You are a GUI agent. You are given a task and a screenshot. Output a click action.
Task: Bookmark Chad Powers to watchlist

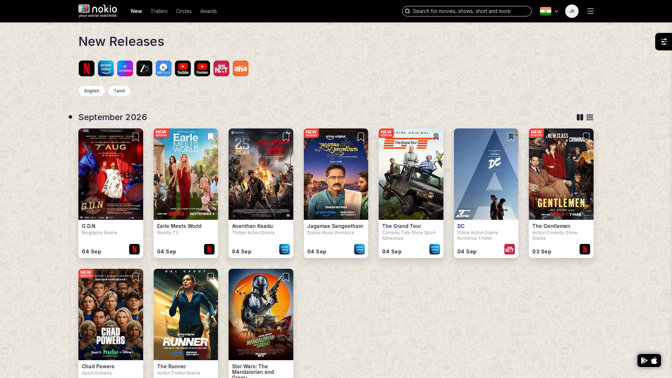pos(136,277)
